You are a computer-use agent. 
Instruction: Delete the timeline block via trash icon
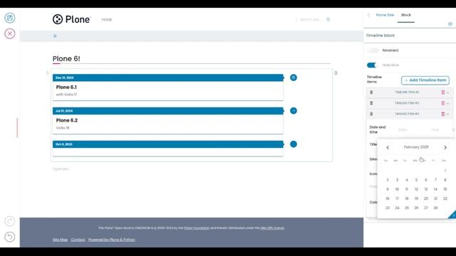336,73
